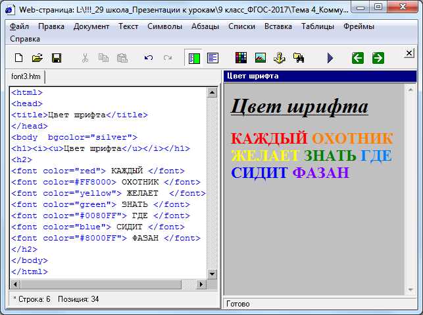Select the font3.htm tab

click(26, 76)
